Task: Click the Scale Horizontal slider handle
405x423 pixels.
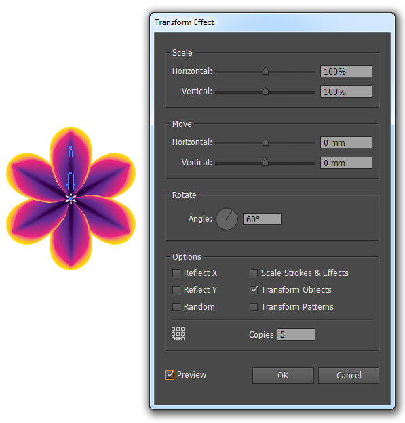Action: [x=265, y=71]
